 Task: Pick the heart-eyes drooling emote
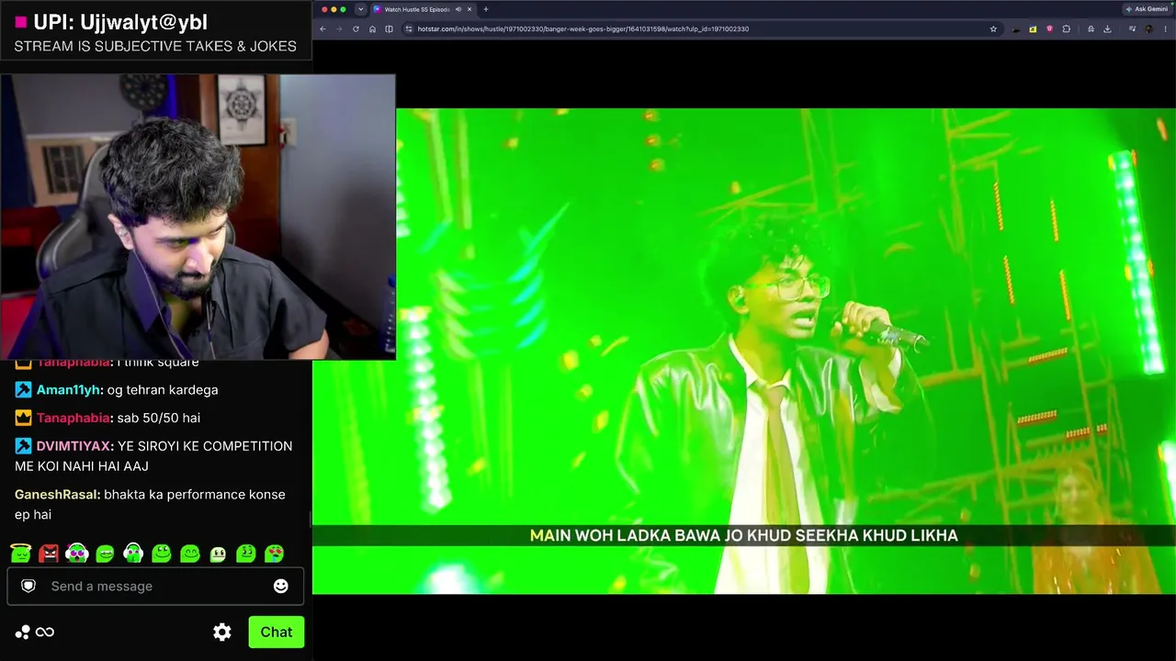(x=274, y=553)
